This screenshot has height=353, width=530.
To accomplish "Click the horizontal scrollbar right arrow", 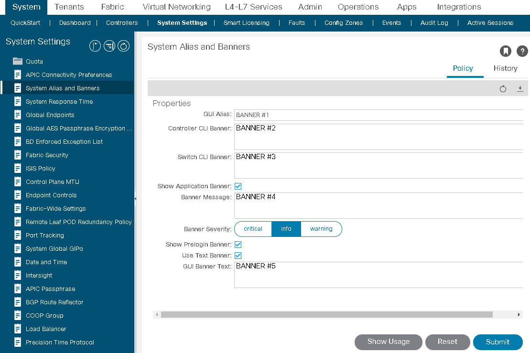I will point(519,314).
